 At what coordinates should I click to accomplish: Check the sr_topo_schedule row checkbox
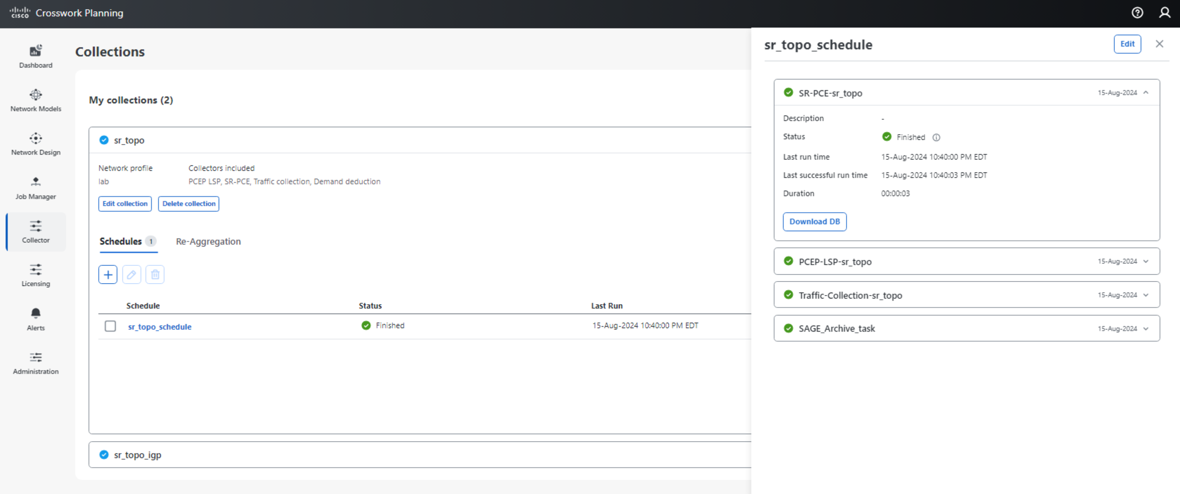pos(110,326)
